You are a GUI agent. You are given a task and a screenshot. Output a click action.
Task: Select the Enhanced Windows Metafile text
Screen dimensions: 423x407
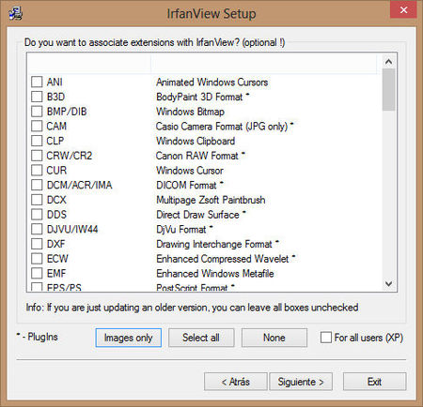coord(215,273)
